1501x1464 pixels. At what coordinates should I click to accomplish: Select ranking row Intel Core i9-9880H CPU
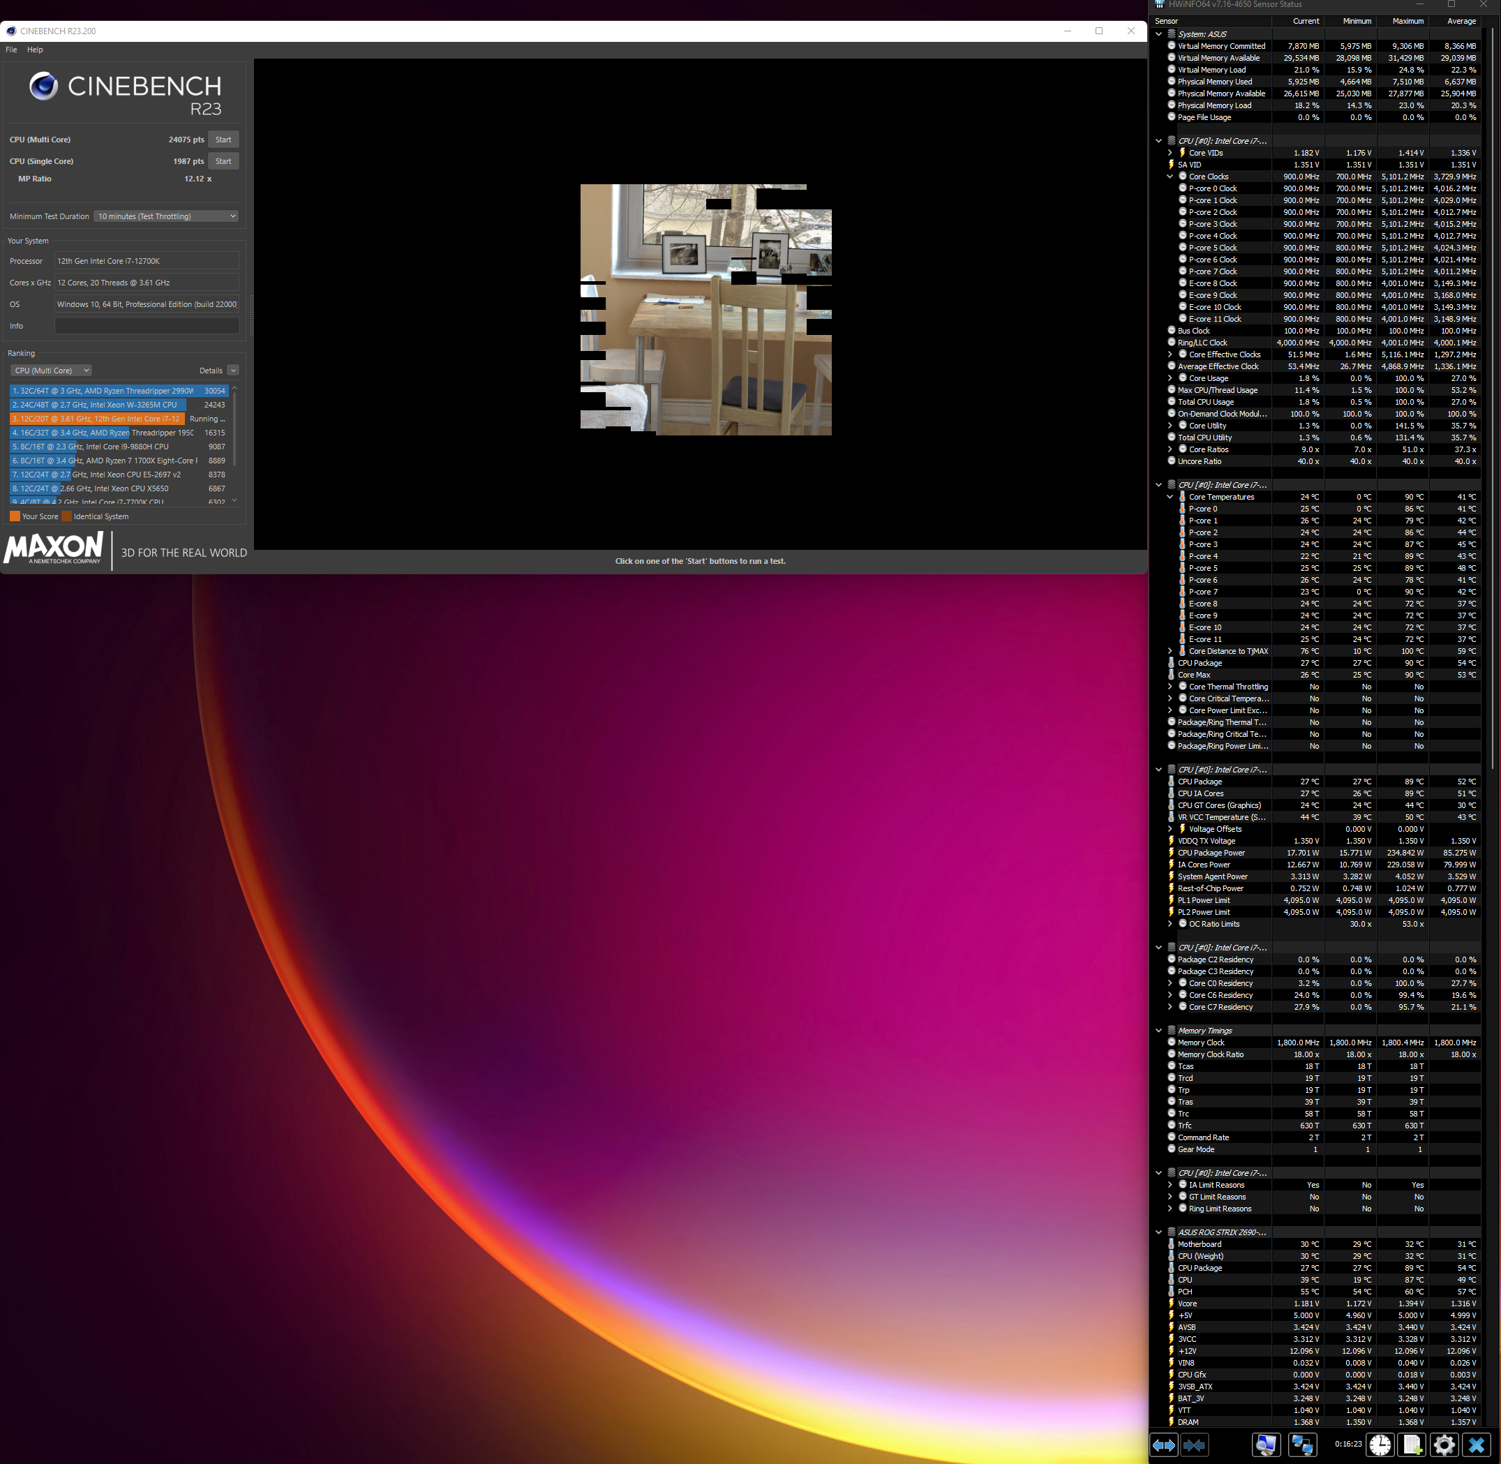(x=119, y=446)
